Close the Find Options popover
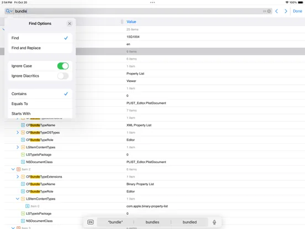 (70, 24)
